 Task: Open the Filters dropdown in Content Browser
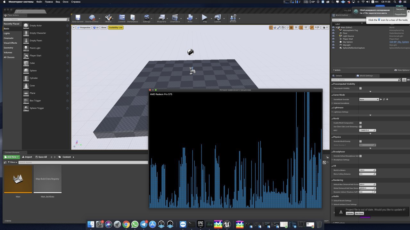tap(12, 162)
